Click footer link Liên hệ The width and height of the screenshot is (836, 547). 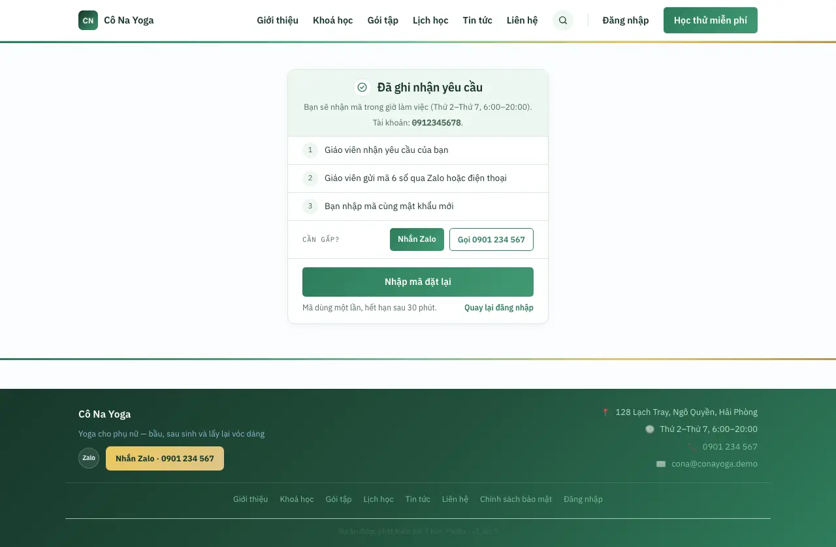(x=455, y=499)
